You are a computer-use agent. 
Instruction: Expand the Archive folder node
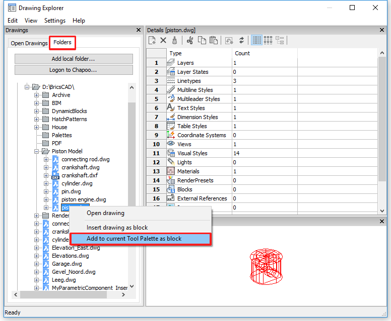pyautogui.click(x=37, y=95)
